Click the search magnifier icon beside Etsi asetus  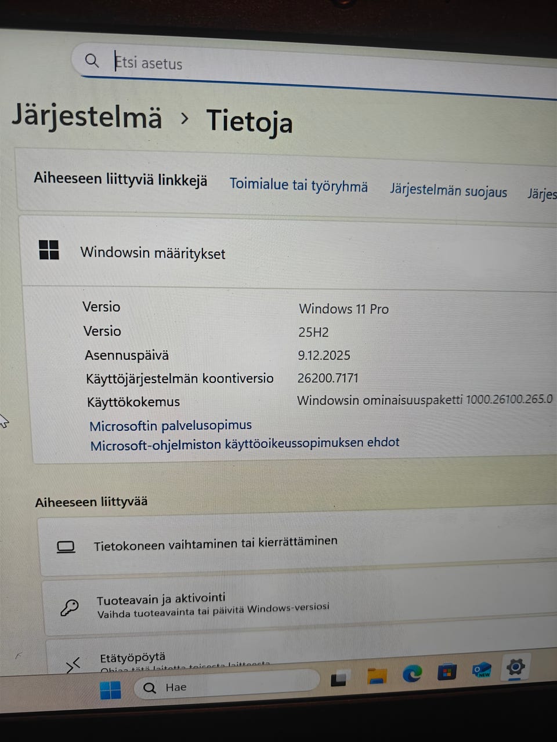[x=92, y=60]
